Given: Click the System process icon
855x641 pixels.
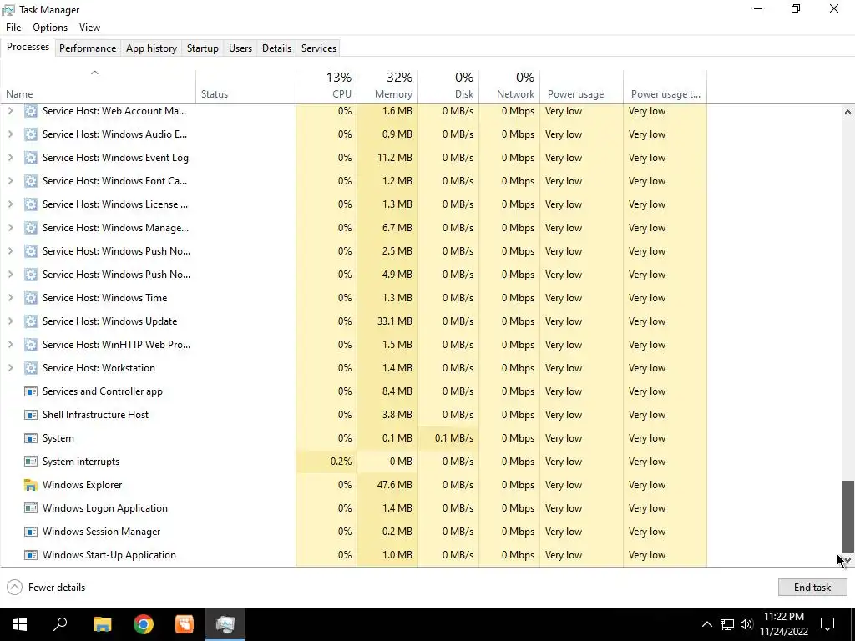Looking at the screenshot, I should coord(31,438).
